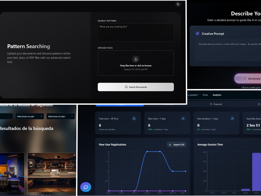Click the Aug 8 data point on line chart
Image resolution: width=261 pixels, height=196 pixels.
coord(147,152)
